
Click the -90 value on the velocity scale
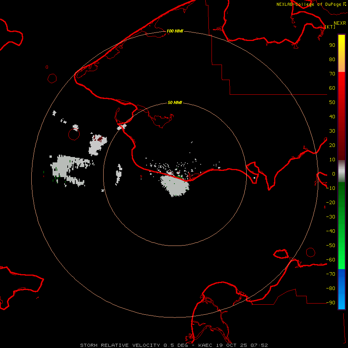tap(331, 303)
